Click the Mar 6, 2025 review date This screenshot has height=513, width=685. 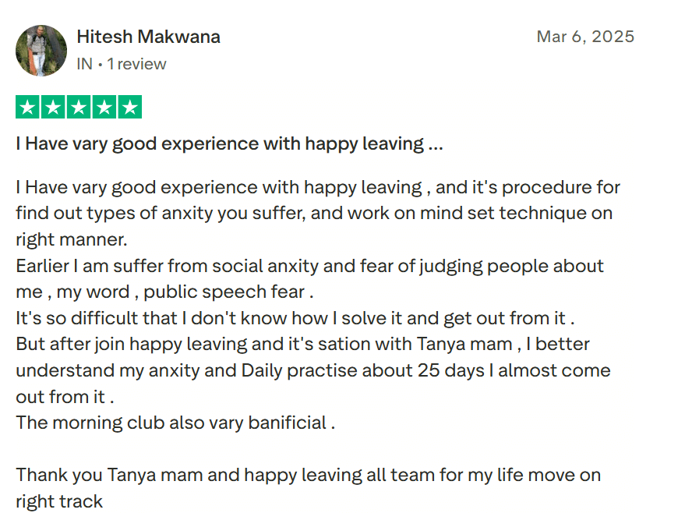(x=585, y=37)
